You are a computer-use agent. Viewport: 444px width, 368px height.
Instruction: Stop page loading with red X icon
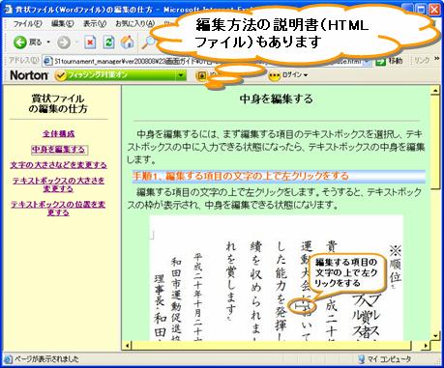click(90, 42)
